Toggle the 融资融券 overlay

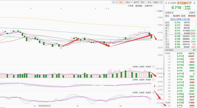click(139, 6)
